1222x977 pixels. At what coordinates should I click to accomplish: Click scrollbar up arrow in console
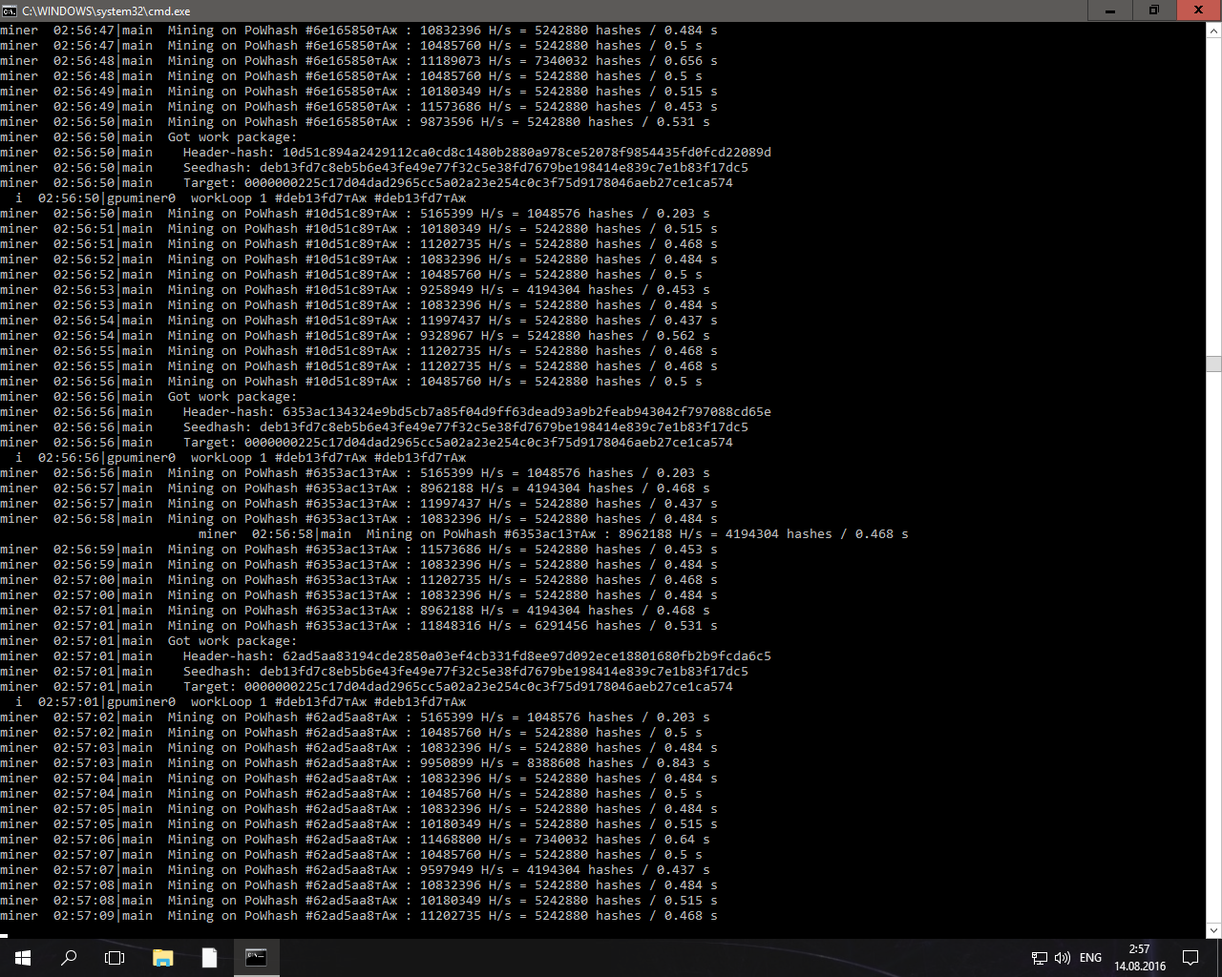pyautogui.click(x=1213, y=31)
